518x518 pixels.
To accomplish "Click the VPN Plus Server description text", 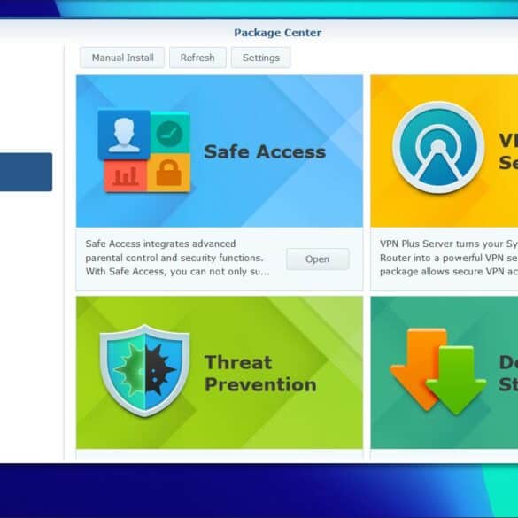I will 449,258.
